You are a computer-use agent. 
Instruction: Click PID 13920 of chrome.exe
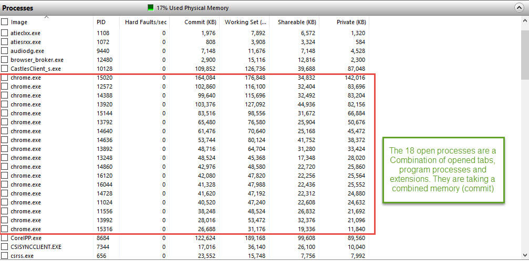tap(104, 104)
